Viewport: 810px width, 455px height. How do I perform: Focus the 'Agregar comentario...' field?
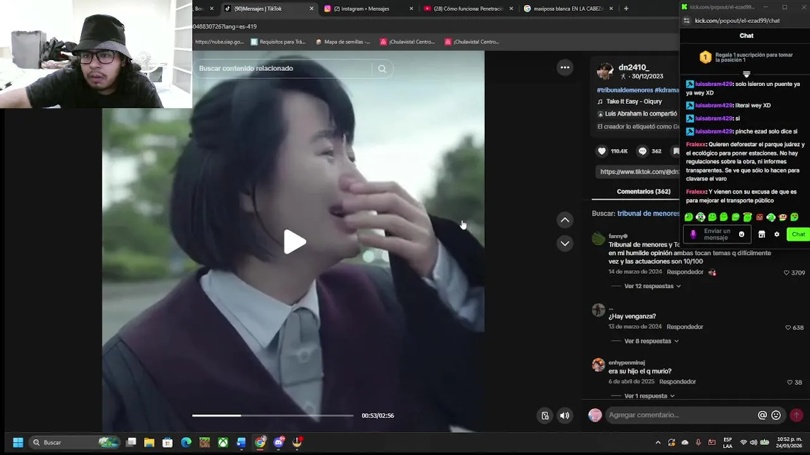point(680,415)
